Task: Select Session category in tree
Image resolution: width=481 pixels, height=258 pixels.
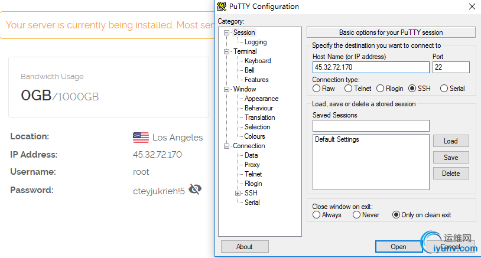Action: pos(244,32)
